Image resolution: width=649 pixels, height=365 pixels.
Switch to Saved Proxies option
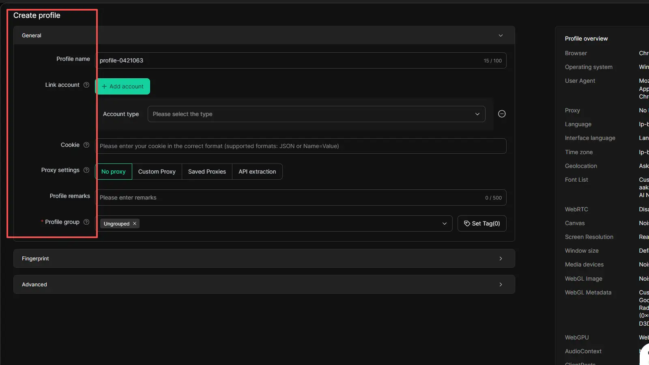(207, 172)
